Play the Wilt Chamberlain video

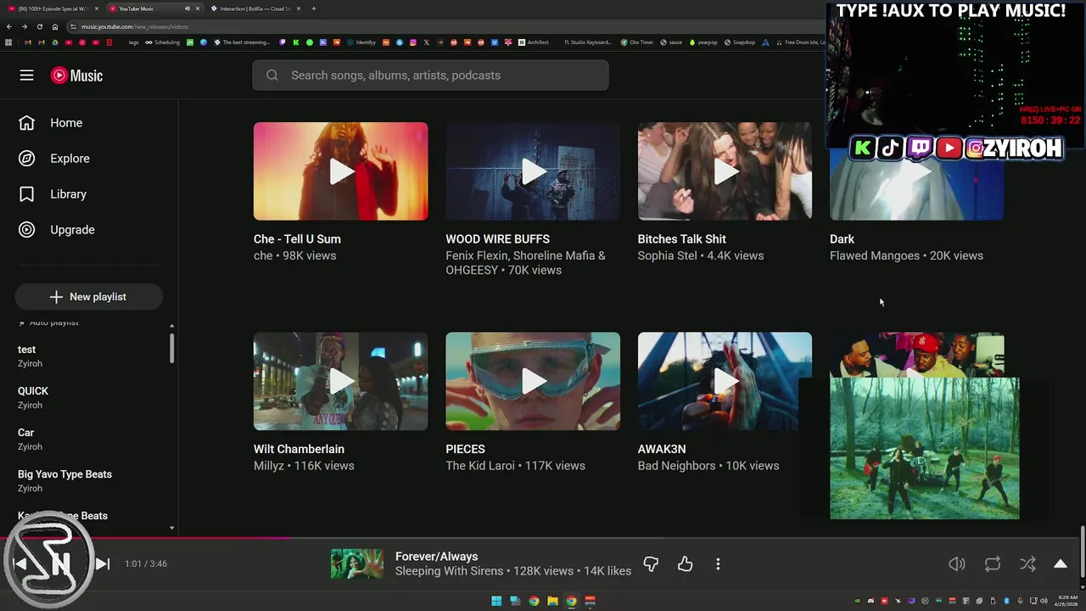point(340,381)
